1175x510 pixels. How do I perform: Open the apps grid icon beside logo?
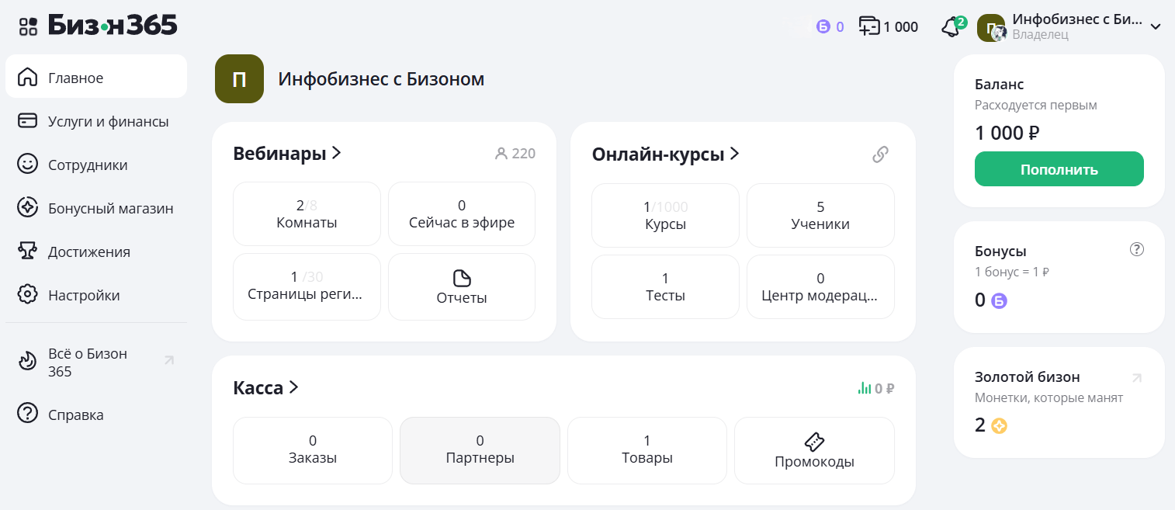(28, 26)
